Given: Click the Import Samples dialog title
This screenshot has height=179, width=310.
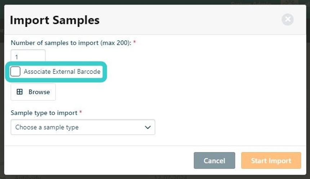Looking at the screenshot, I should 54,20.
